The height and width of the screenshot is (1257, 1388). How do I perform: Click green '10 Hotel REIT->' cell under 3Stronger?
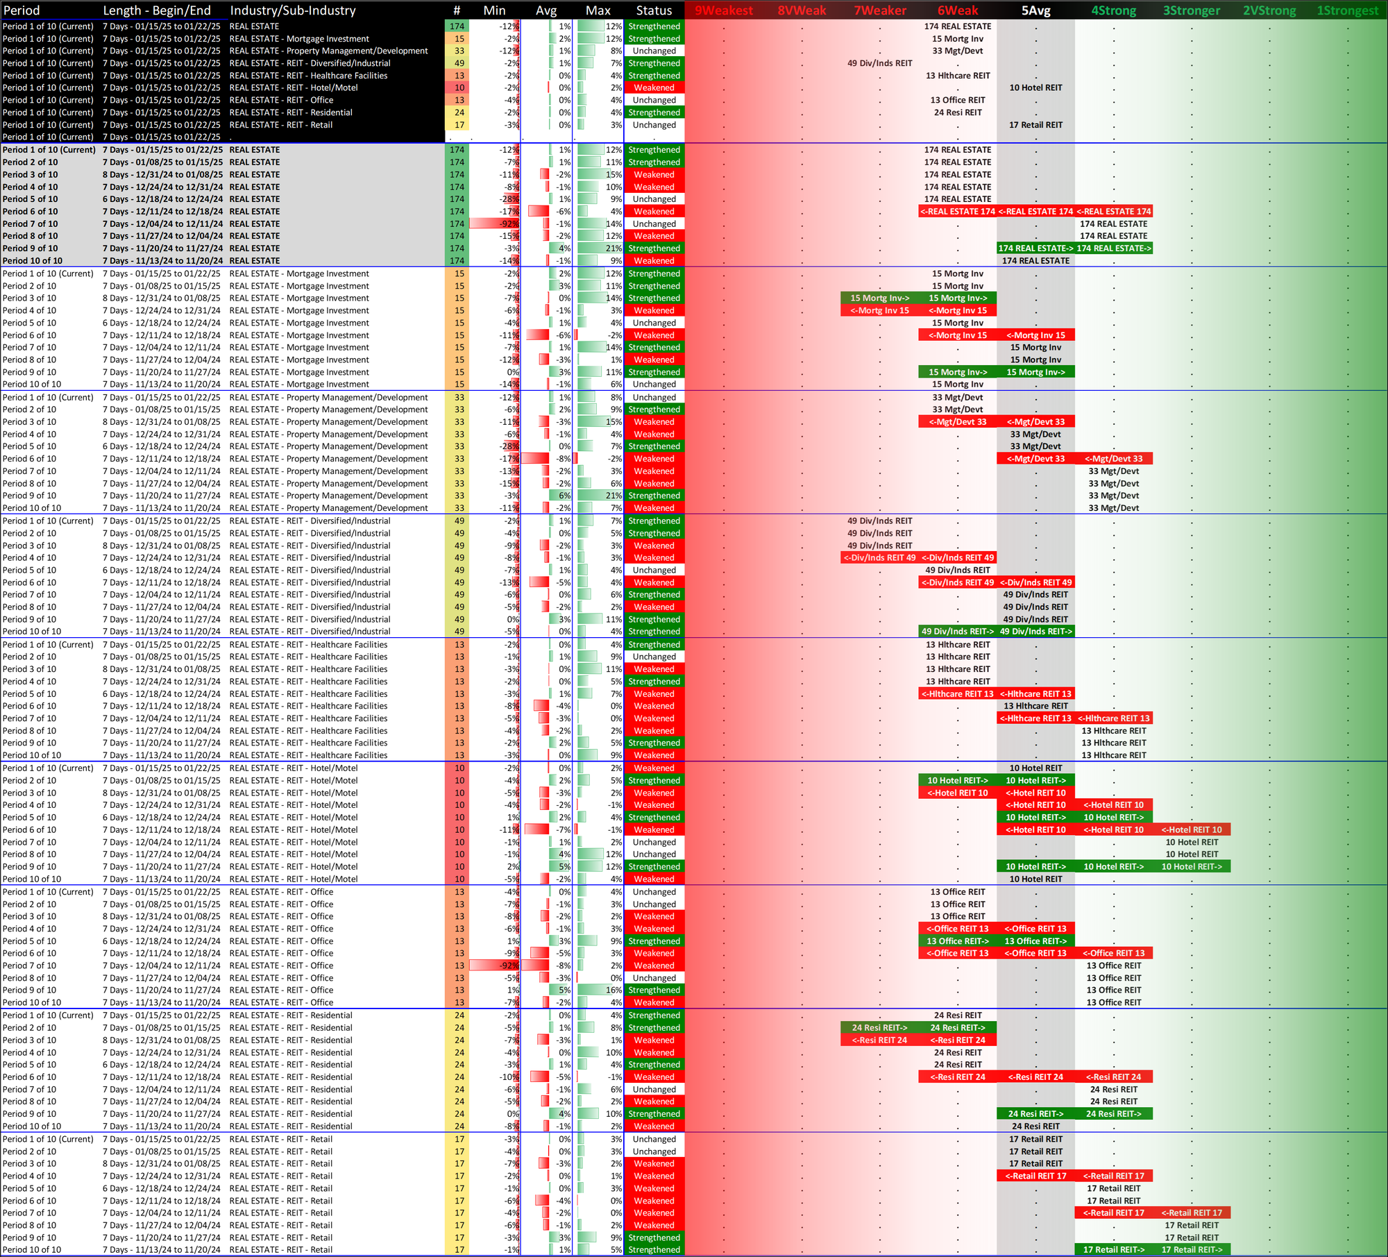(x=1191, y=867)
